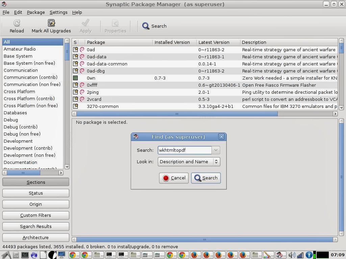Image resolution: width=346 pixels, height=259 pixels.
Task: Click the blue accessibility tray icon
Action: (309, 255)
